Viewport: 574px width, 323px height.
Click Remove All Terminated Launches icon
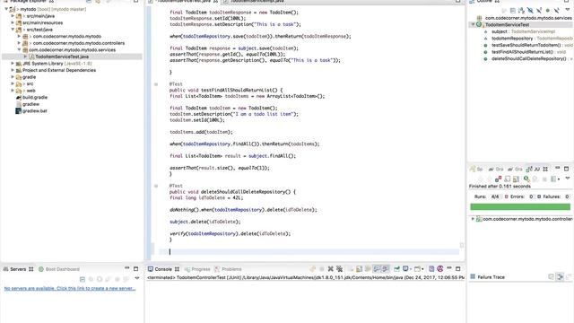(340, 269)
